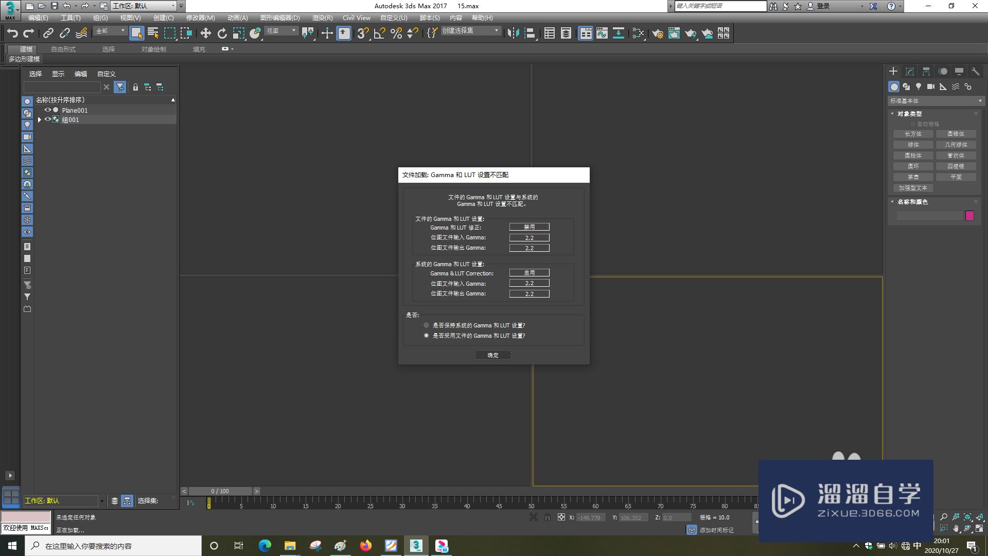
Task: Select the Link tool icon
Action: [x=48, y=33]
